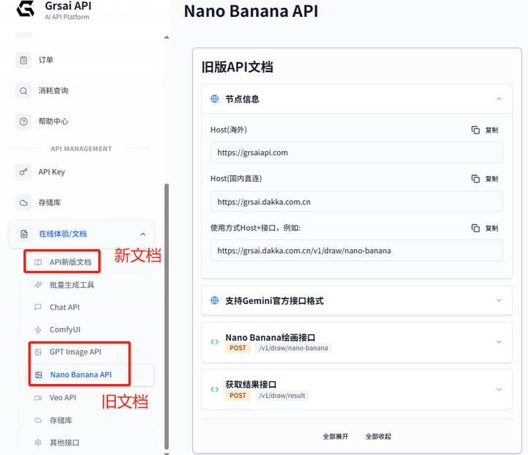
Task: Select 其他接口 in the sidebar
Action: click(65, 443)
